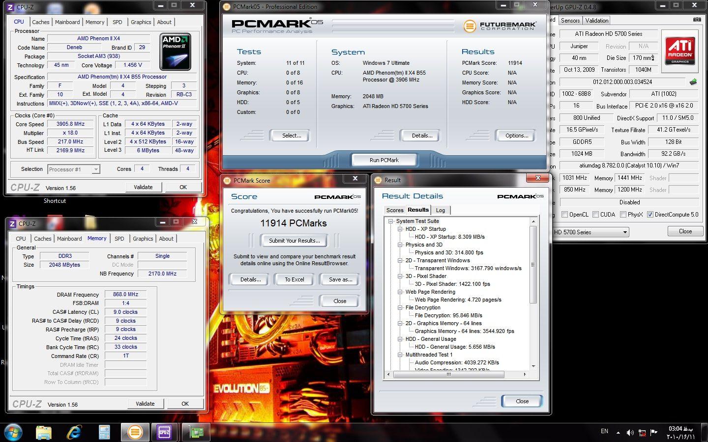Viewport: 708px width, 442px height.
Task: Open the Validation tab in GPU-Z
Action: pos(597,21)
